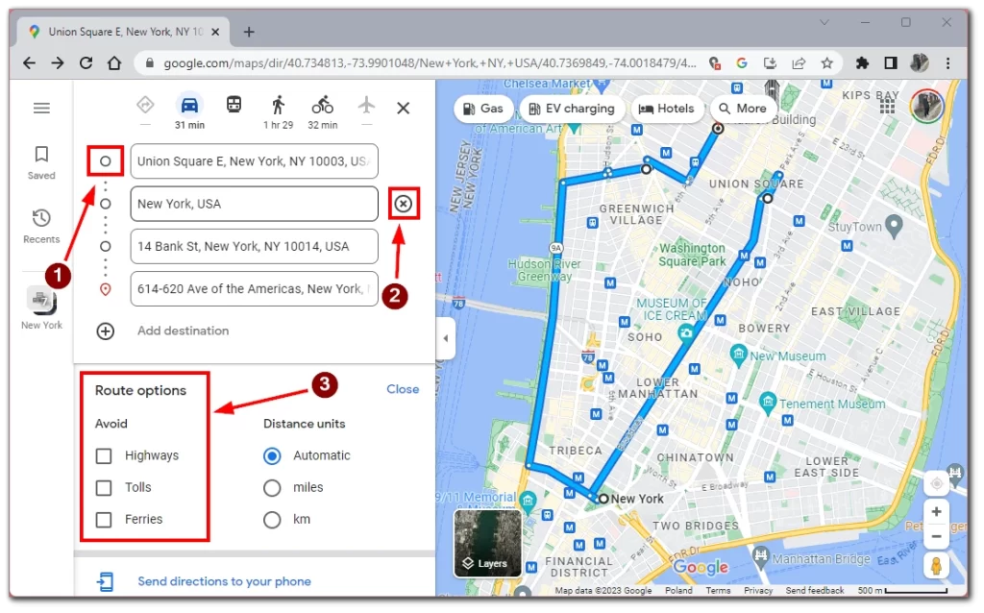Image resolution: width=984 pixels, height=613 pixels.
Task: Filter the map by Hotels
Action: (x=667, y=109)
